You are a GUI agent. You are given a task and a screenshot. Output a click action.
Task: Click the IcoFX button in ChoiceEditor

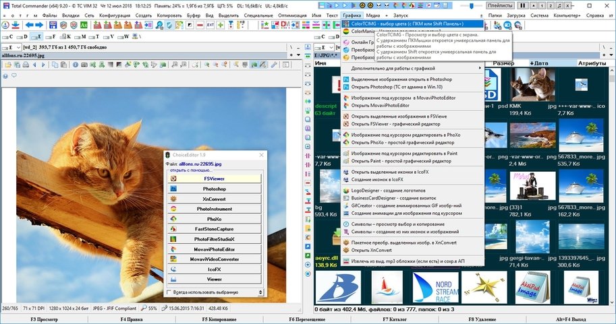point(215,269)
